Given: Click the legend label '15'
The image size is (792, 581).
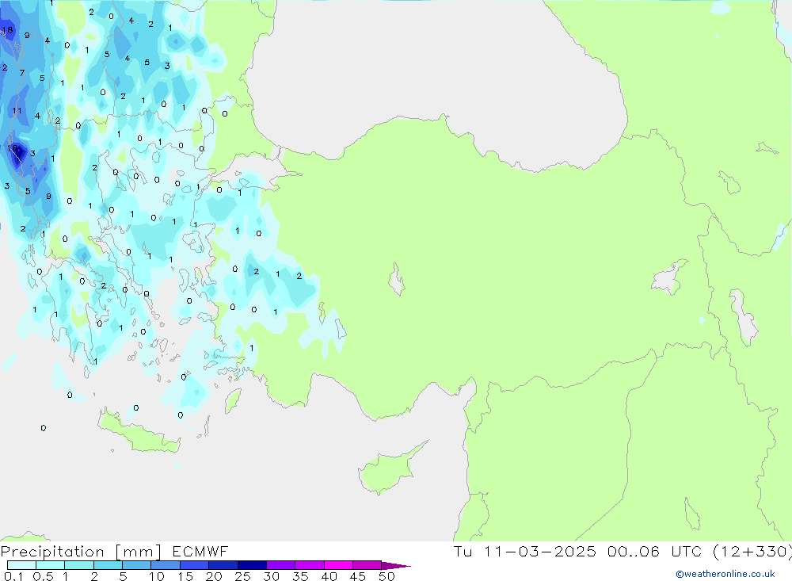Looking at the screenshot, I should click(x=185, y=576).
